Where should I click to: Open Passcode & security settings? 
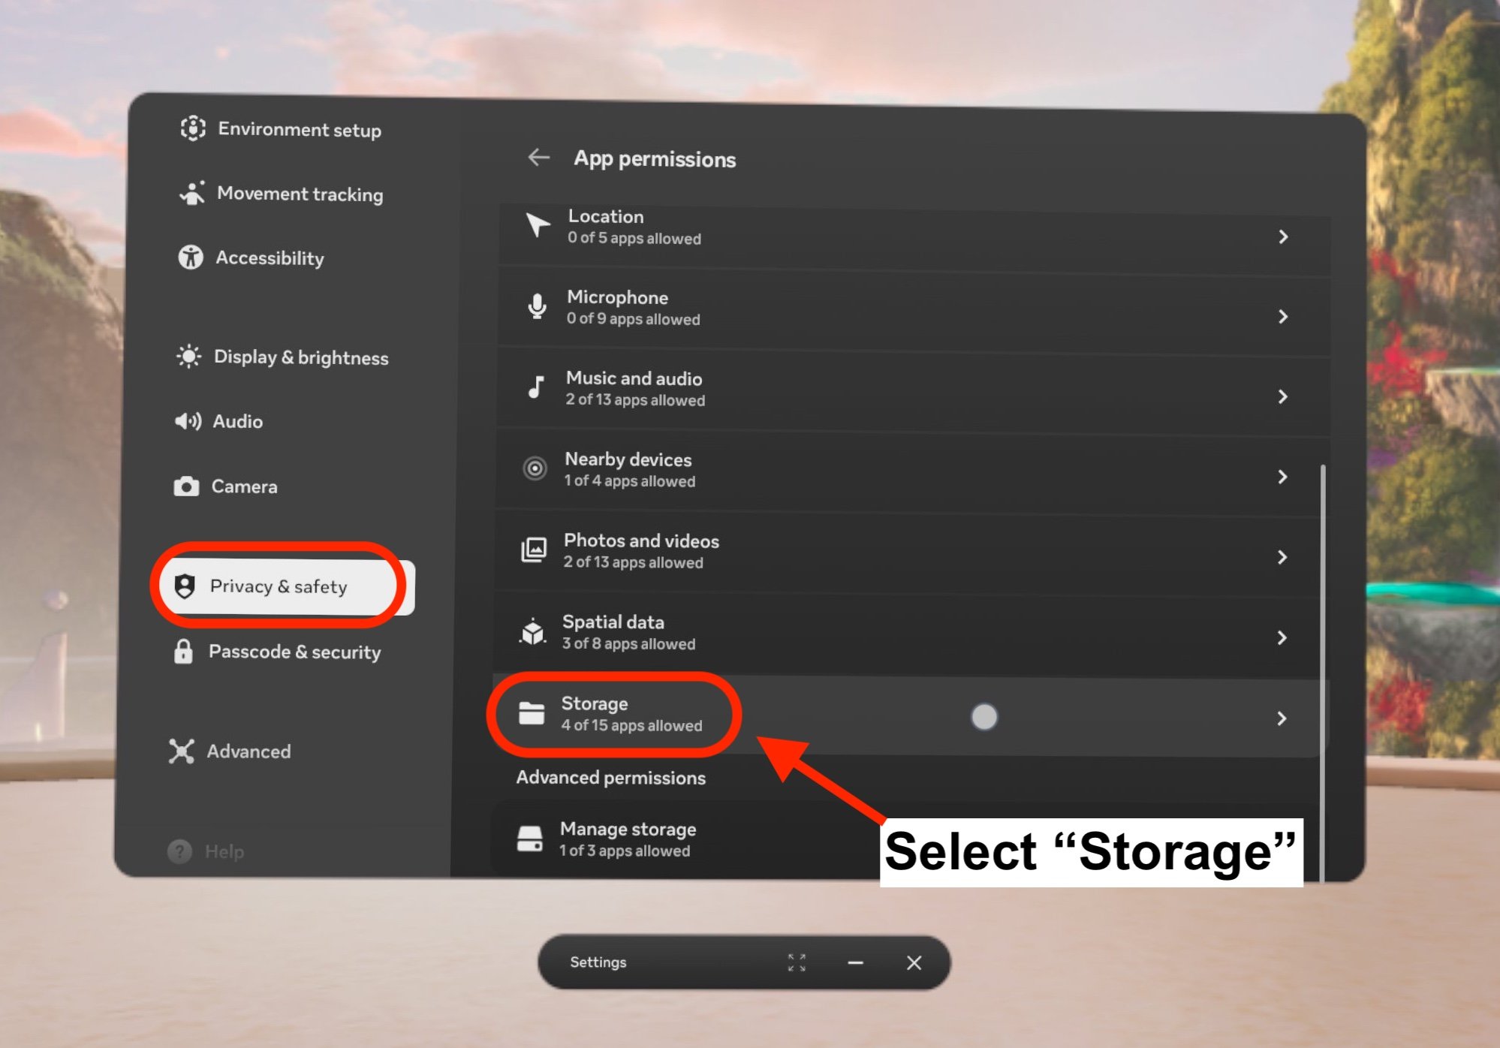click(x=277, y=652)
